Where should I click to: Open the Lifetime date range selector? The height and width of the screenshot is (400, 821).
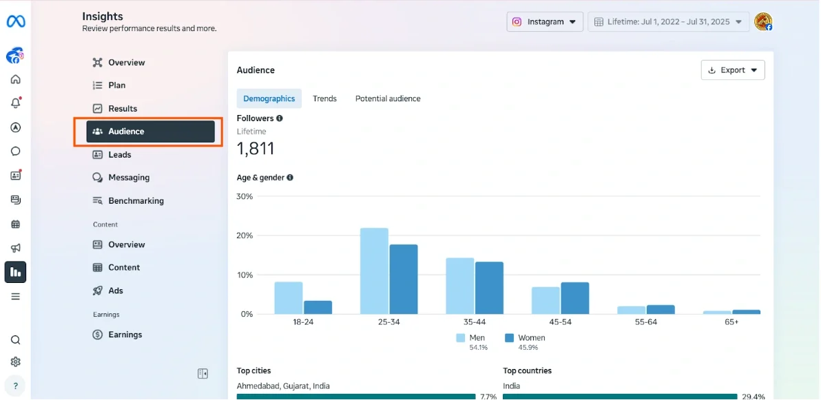668,21
